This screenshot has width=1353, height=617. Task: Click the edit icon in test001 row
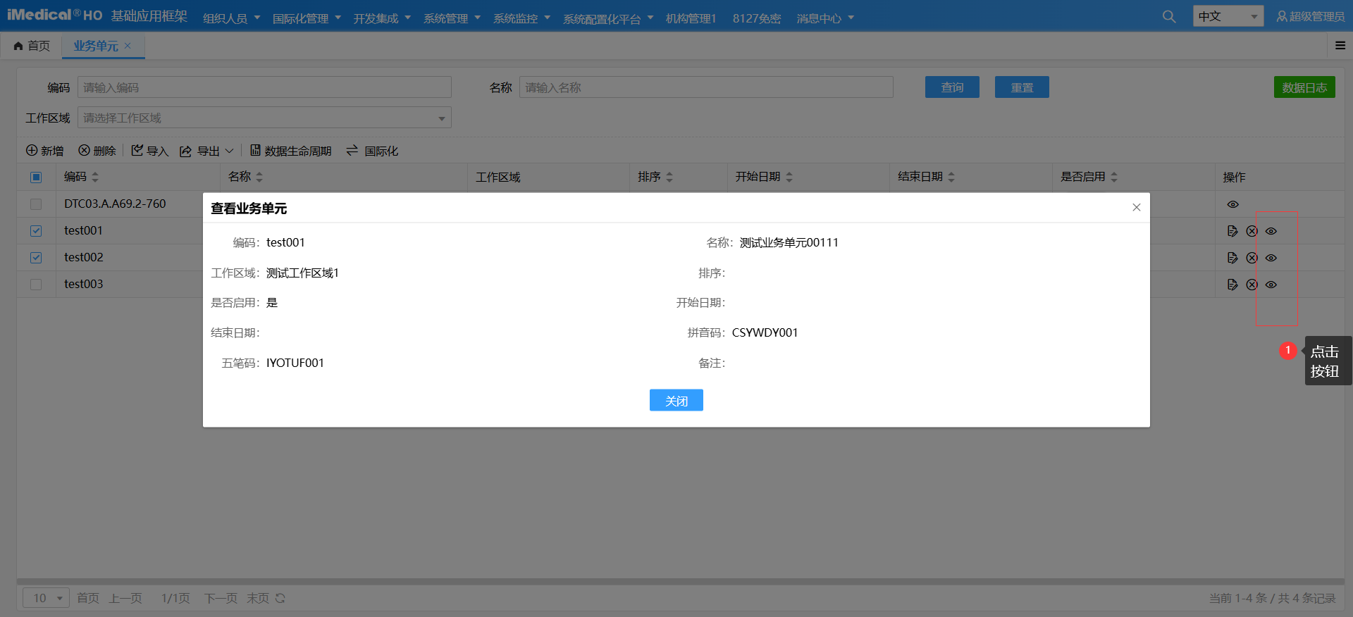click(1232, 231)
